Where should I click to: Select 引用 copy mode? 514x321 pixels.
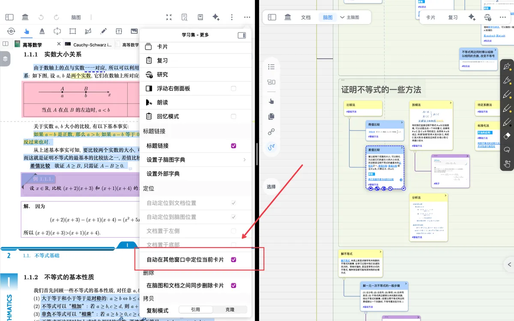pos(195,310)
